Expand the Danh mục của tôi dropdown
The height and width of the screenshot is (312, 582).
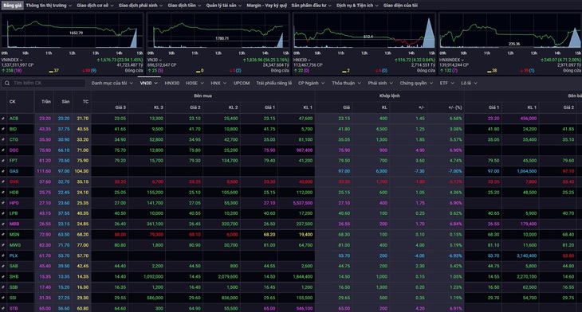(112, 83)
